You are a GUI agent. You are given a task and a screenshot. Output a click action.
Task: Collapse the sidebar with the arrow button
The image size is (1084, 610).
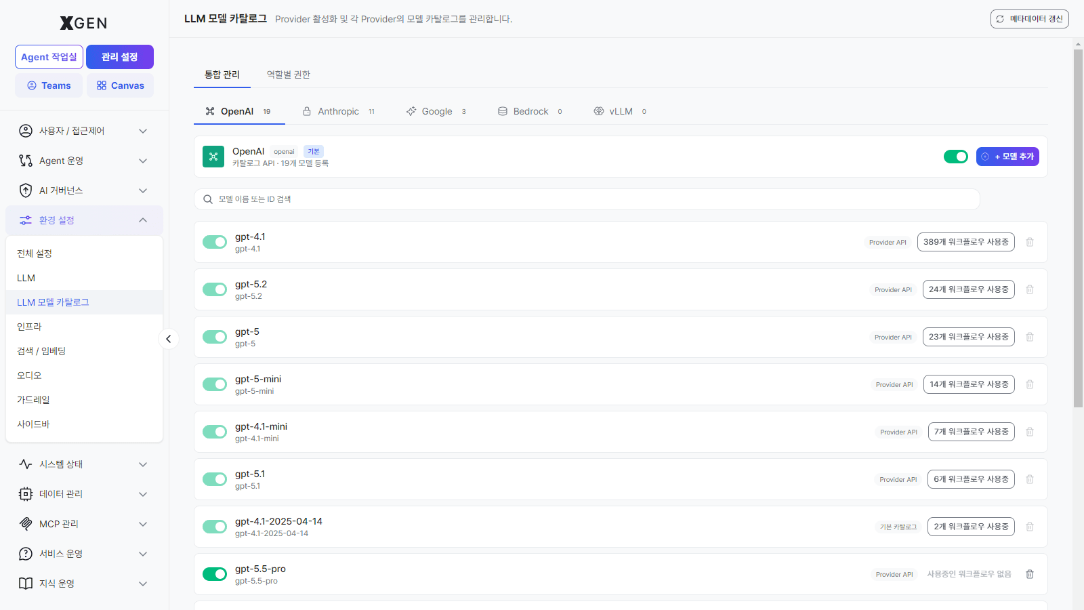click(169, 339)
